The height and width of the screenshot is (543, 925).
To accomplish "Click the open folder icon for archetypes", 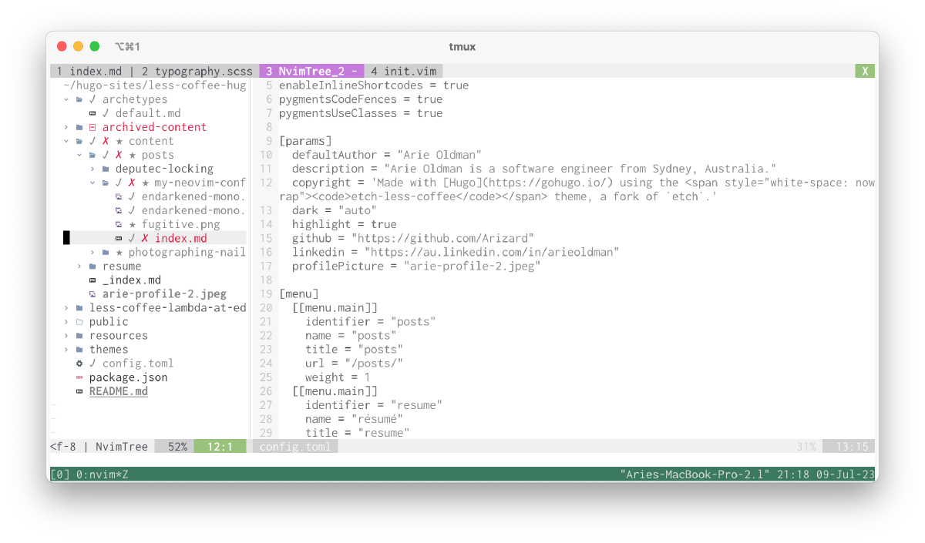I will click(x=79, y=99).
